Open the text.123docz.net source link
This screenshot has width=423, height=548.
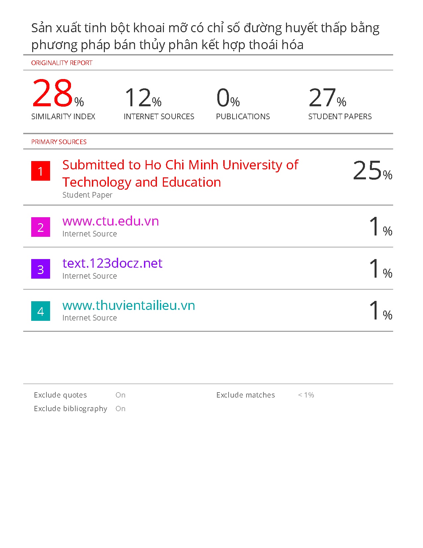point(112,263)
